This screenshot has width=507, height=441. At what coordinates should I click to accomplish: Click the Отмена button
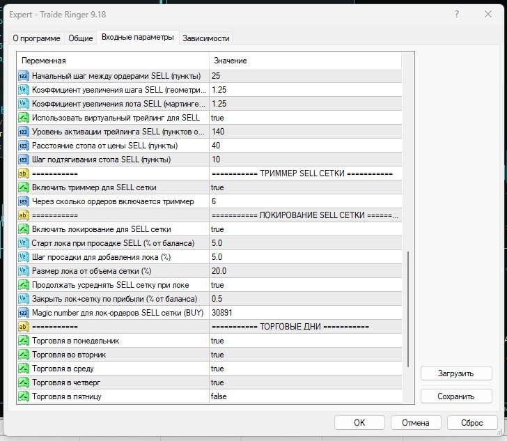[416, 423]
